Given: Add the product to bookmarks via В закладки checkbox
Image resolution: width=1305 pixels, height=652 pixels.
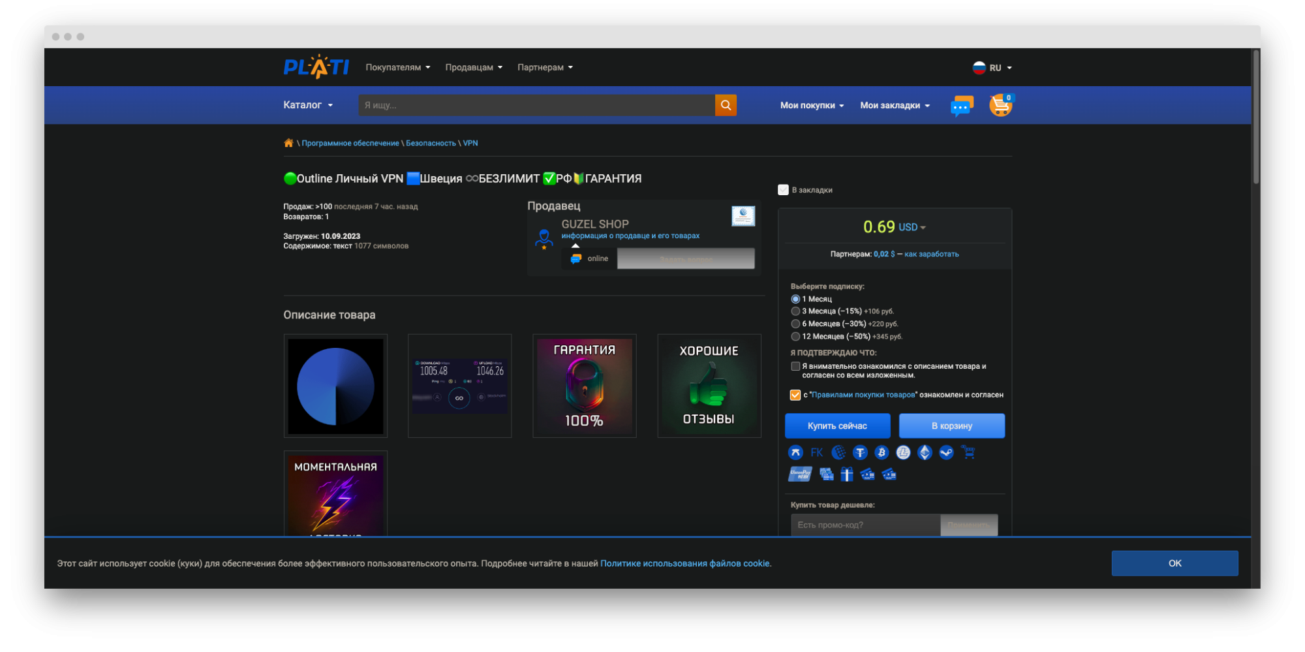Looking at the screenshot, I should click(782, 189).
